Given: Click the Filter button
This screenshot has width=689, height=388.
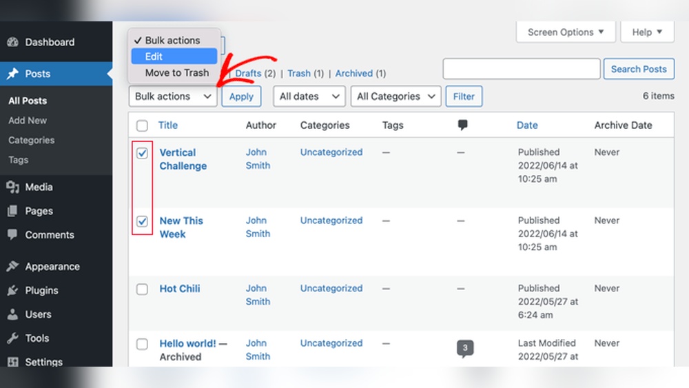Looking at the screenshot, I should (464, 96).
